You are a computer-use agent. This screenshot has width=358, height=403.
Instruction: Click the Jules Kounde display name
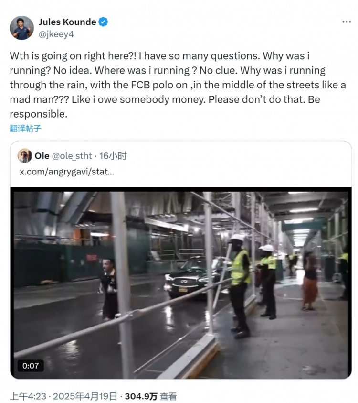click(67, 22)
